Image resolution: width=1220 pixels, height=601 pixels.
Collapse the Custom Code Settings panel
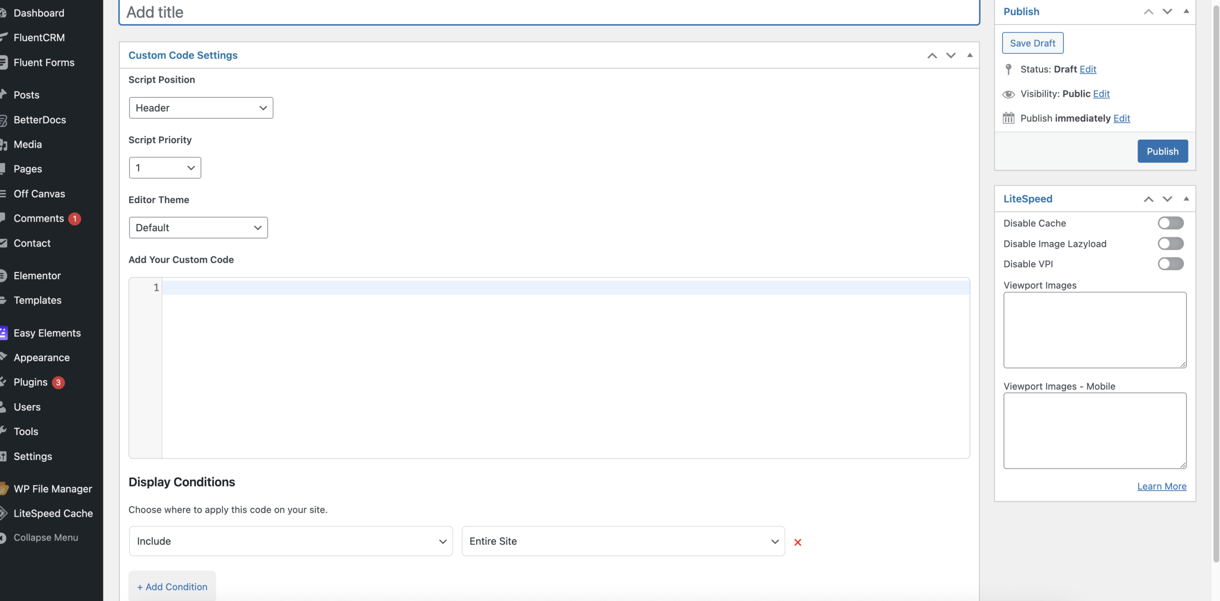coord(969,55)
